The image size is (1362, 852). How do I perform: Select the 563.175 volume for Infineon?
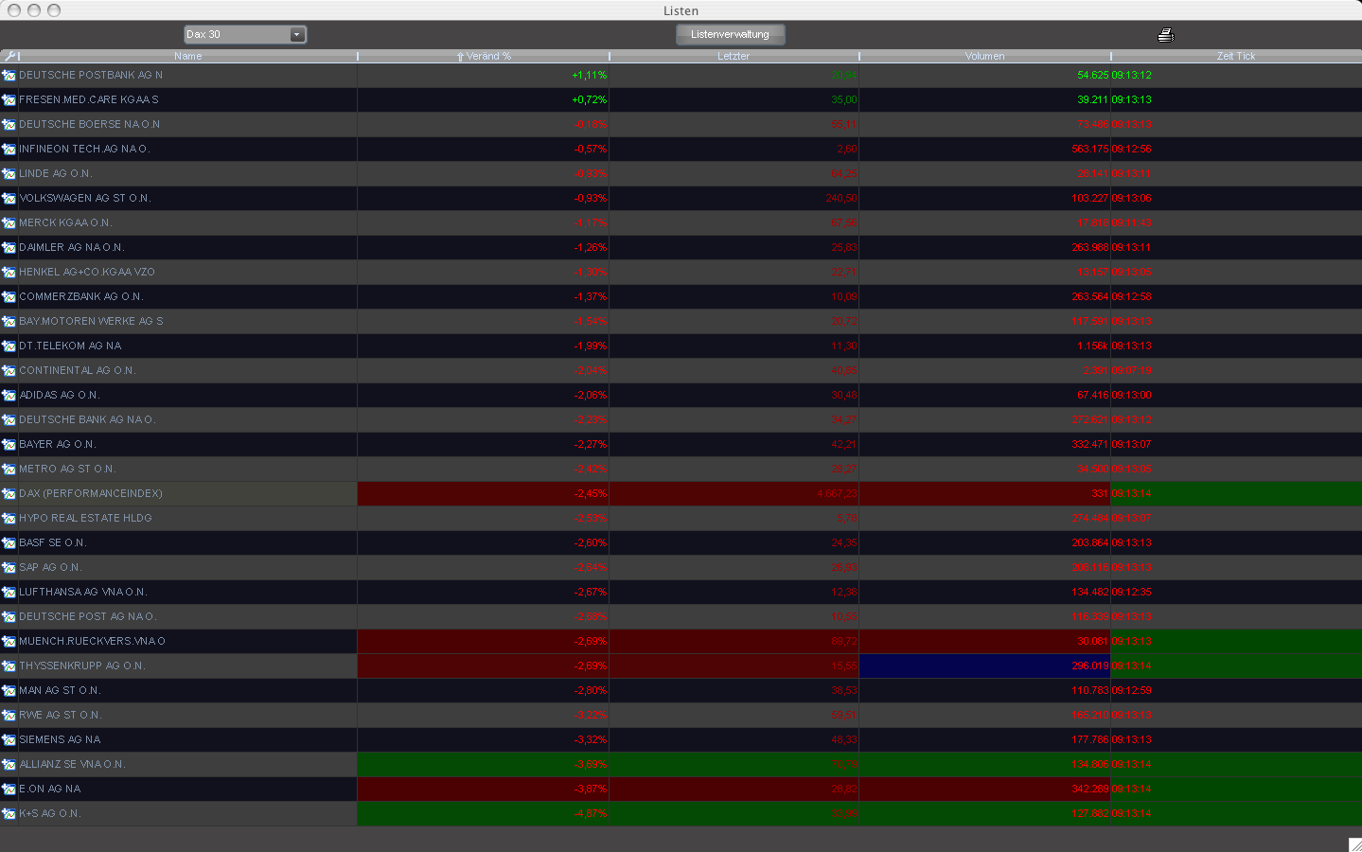(x=1089, y=149)
